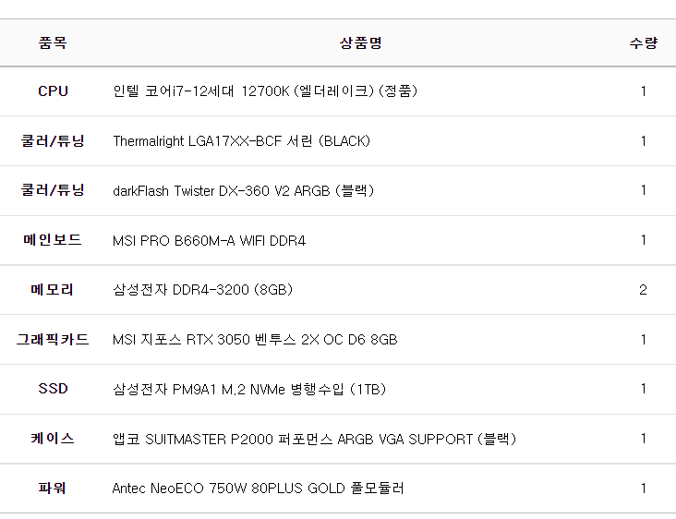Image resolution: width=676 pixels, height=519 pixels.
Task: Click the 케이스 category label
Action: click(x=53, y=439)
